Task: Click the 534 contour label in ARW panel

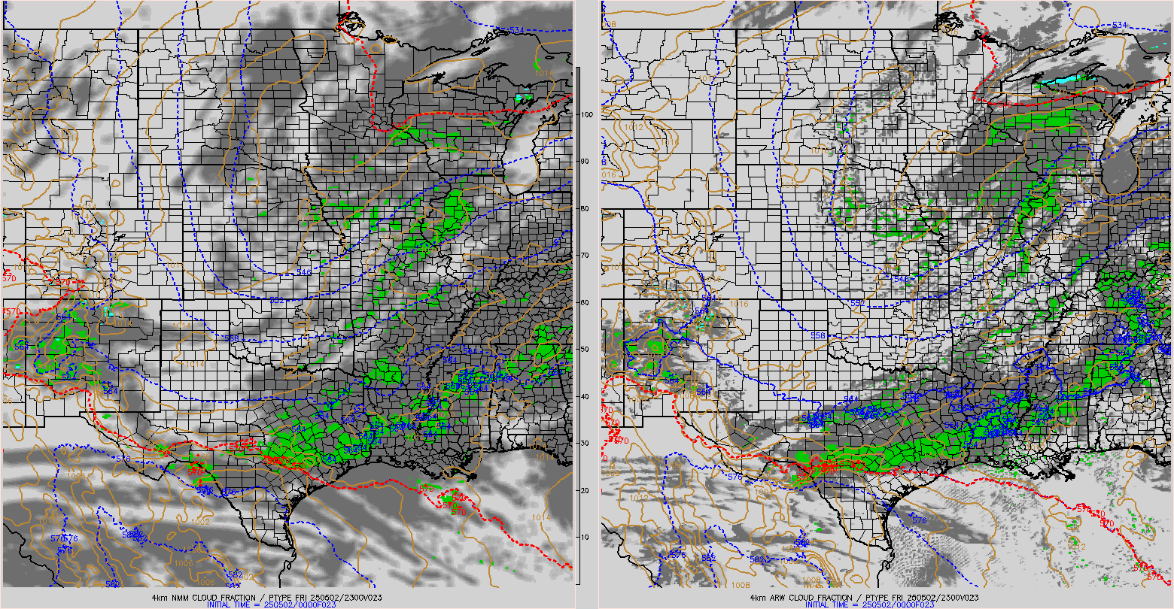Action: (x=1120, y=25)
